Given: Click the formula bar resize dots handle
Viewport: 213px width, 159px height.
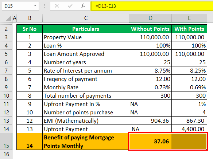Looking at the screenshot, I should point(44,6).
